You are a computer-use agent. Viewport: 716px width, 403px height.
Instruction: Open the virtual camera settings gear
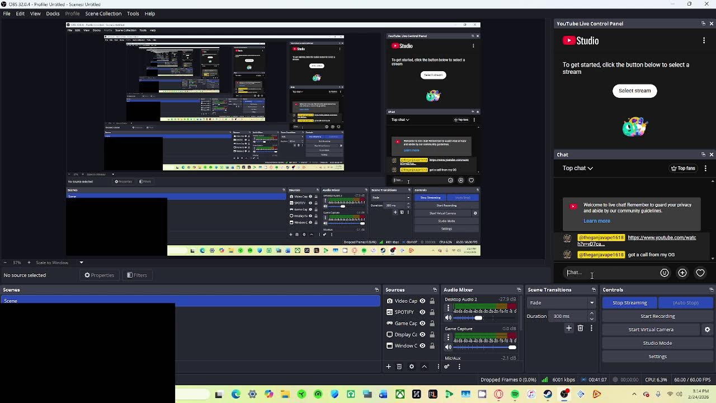pos(707,330)
